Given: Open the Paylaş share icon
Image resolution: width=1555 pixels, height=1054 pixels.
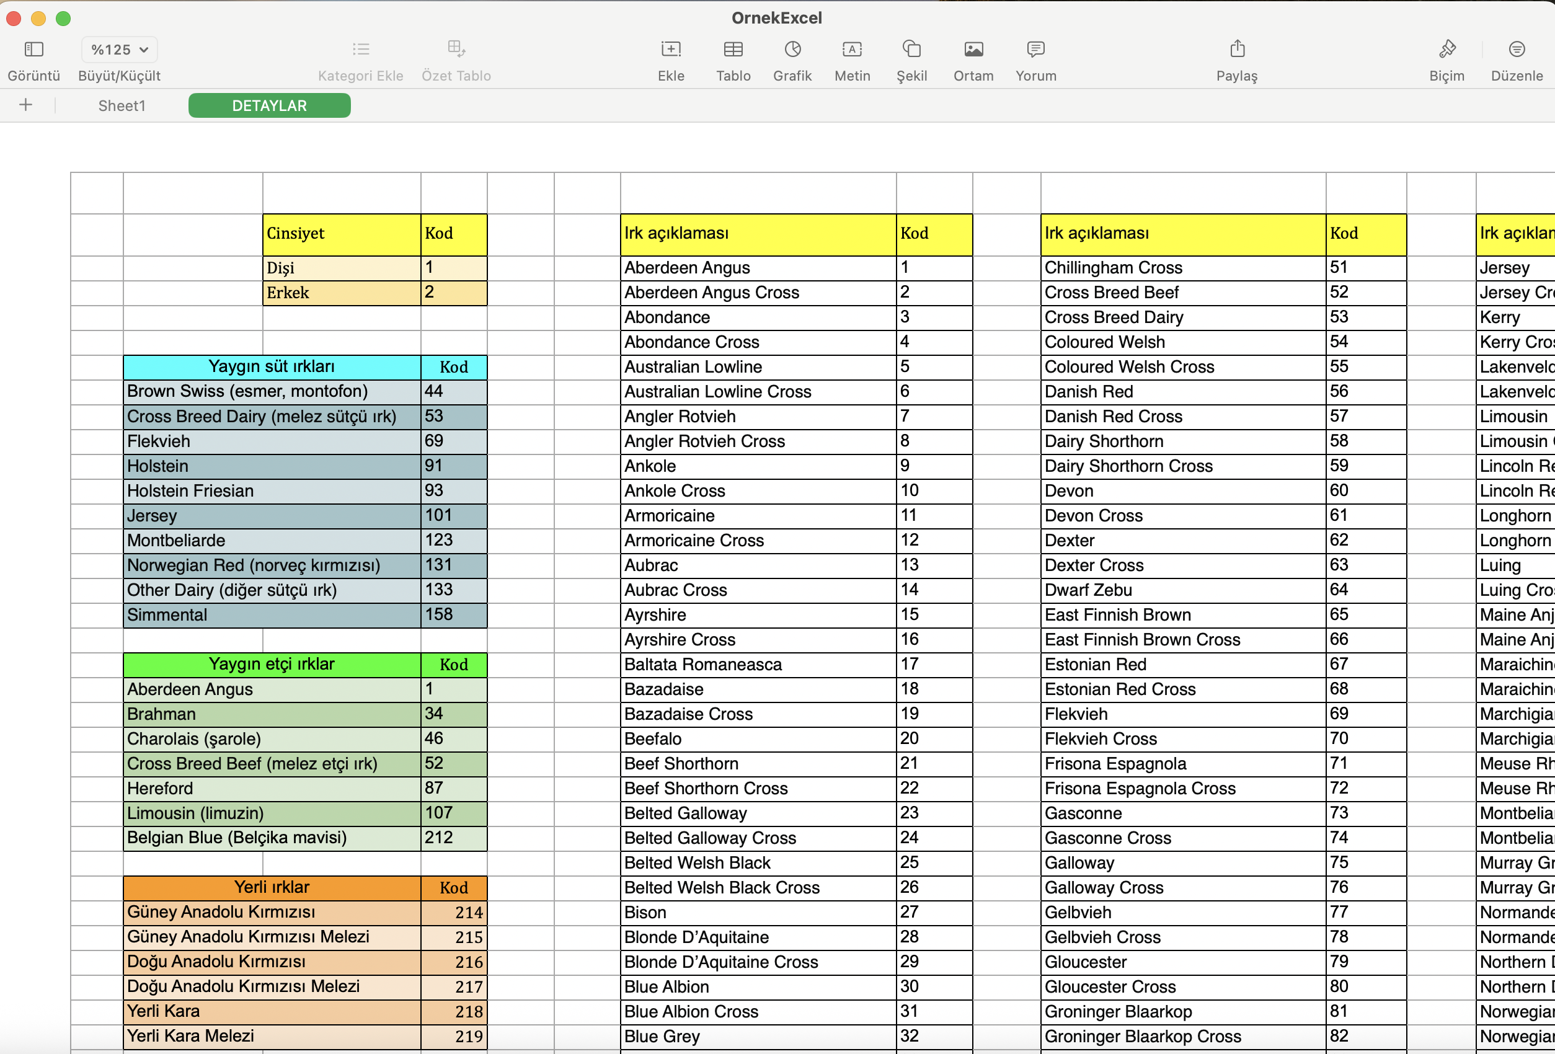Looking at the screenshot, I should click(1236, 49).
